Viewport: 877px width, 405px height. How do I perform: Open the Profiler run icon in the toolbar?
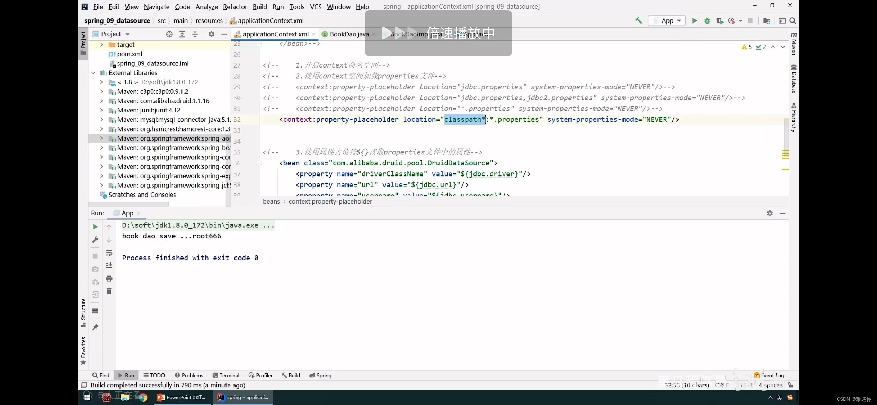(x=732, y=21)
